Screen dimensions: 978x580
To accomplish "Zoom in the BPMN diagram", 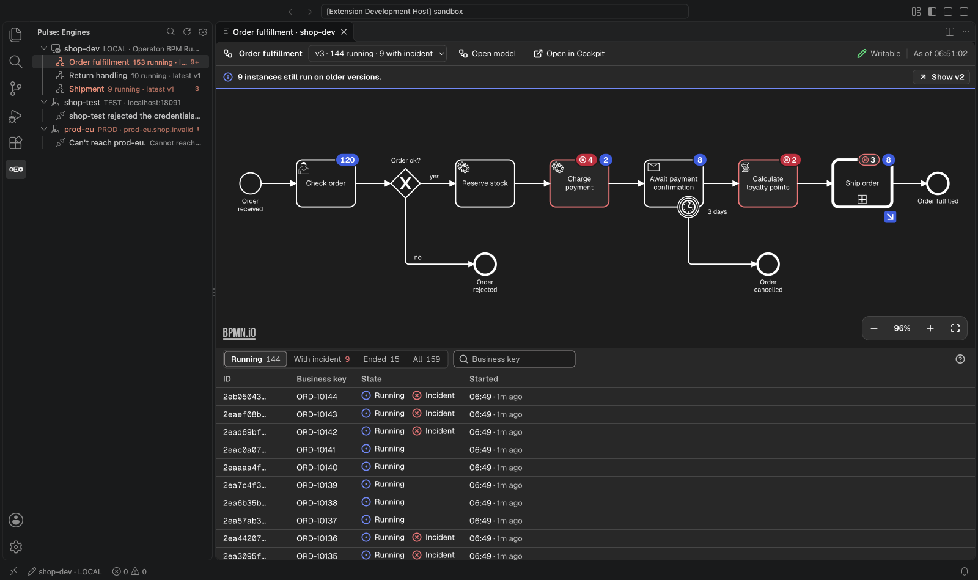I will pyautogui.click(x=930, y=328).
